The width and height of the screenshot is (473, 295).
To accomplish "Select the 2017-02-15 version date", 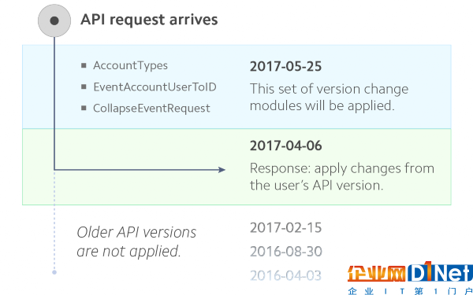I will (x=285, y=227).
